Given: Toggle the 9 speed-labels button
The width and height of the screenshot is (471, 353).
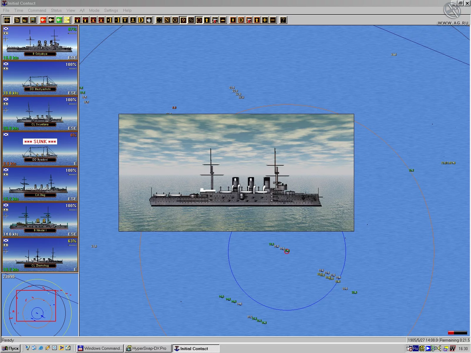Looking at the screenshot, I should pyautogui.click(x=183, y=20).
